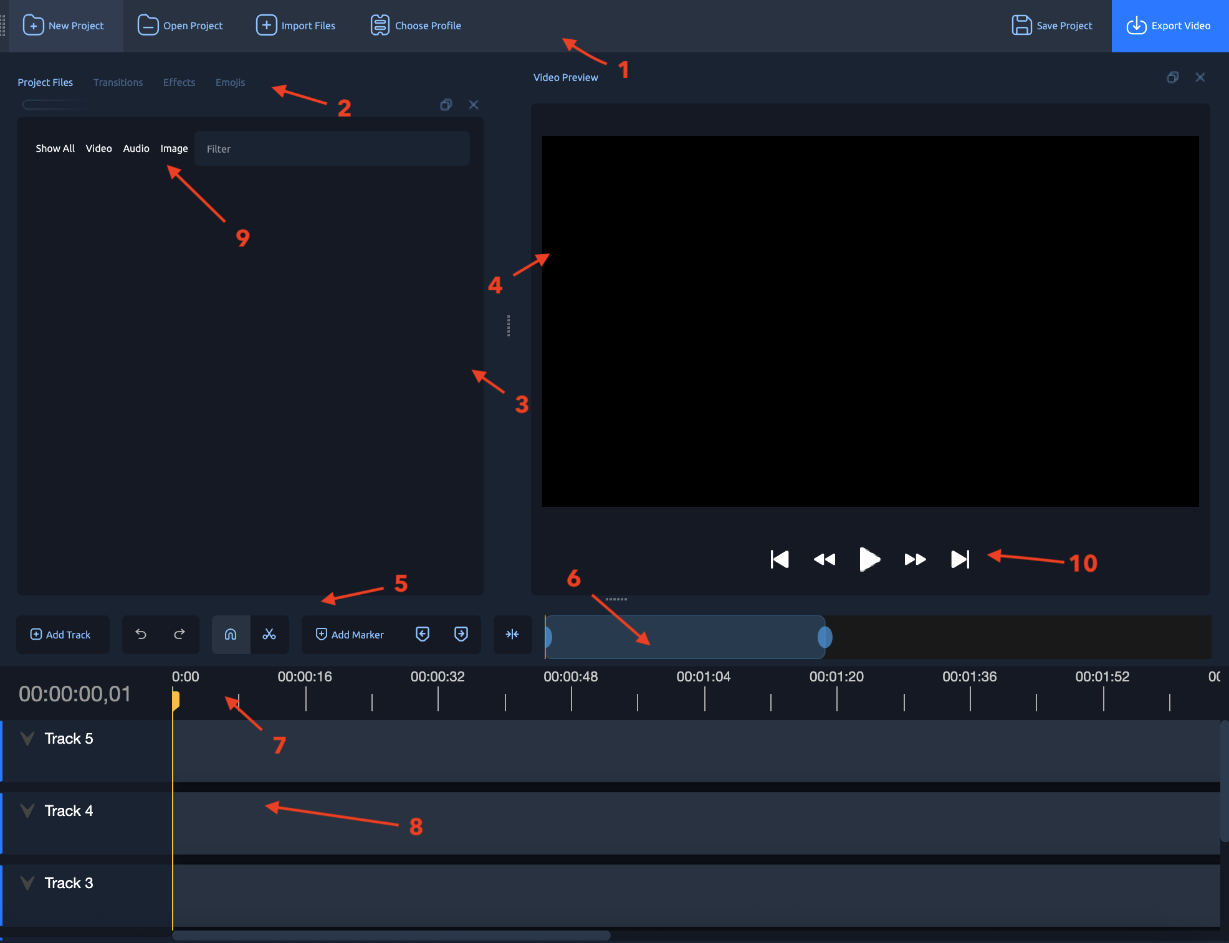This screenshot has height=943, width=1229.
Task: Center the timeline on playhead icon
Action: tap(512, 634)
